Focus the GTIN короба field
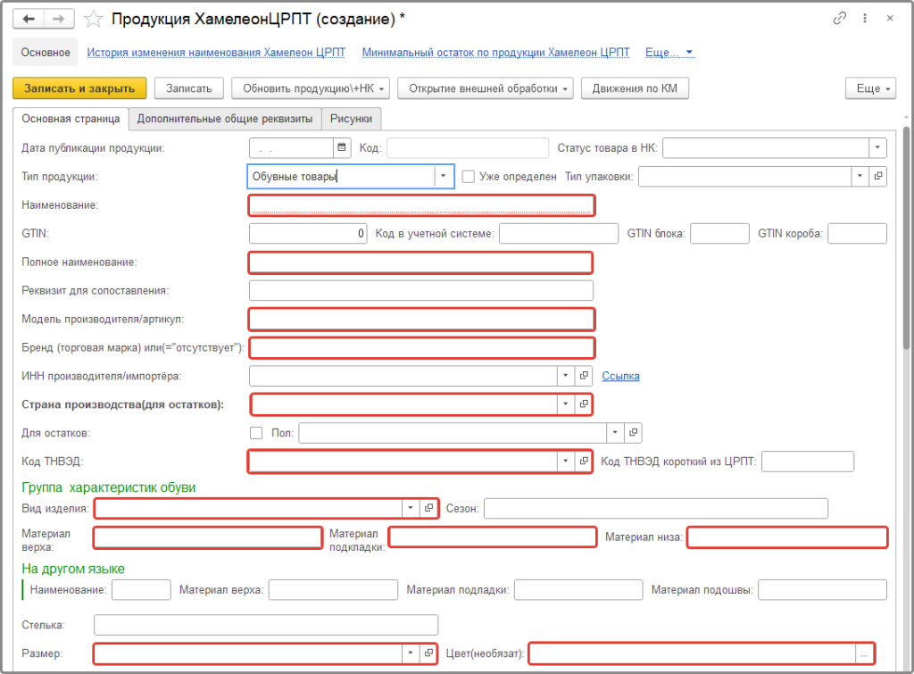This screenshot has height=674, width=914. pos(858,233)
